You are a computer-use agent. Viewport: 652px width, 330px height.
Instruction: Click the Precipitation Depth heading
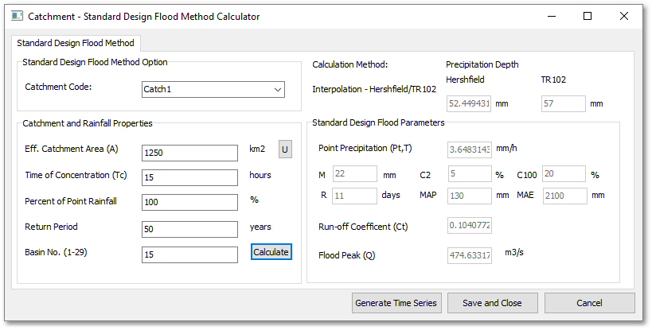click(x=482, y=64)
